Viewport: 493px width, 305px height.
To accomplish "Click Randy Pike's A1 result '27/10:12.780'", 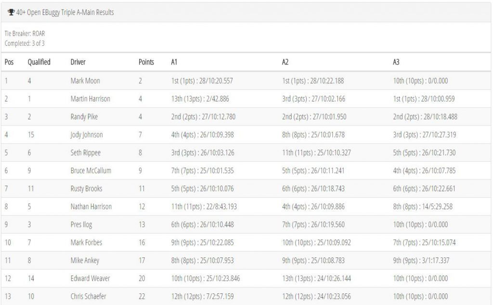I will point(219,116).
